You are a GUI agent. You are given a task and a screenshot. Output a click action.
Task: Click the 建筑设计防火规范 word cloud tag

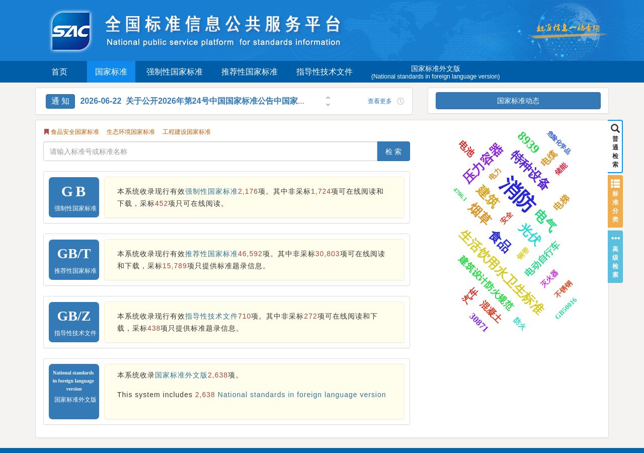486,283
